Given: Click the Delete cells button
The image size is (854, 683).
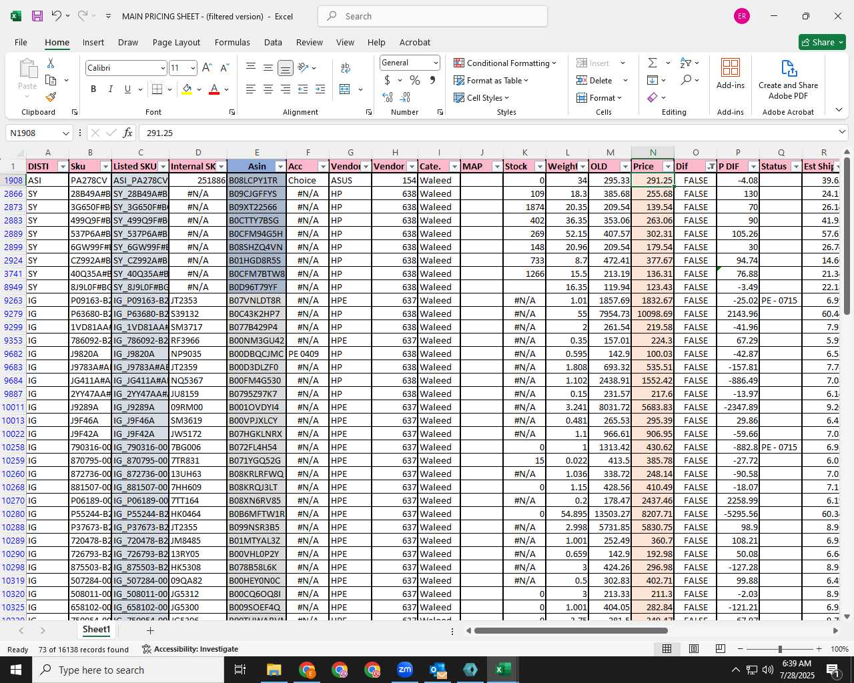Looking at the screenshot, I should (594, 80).
